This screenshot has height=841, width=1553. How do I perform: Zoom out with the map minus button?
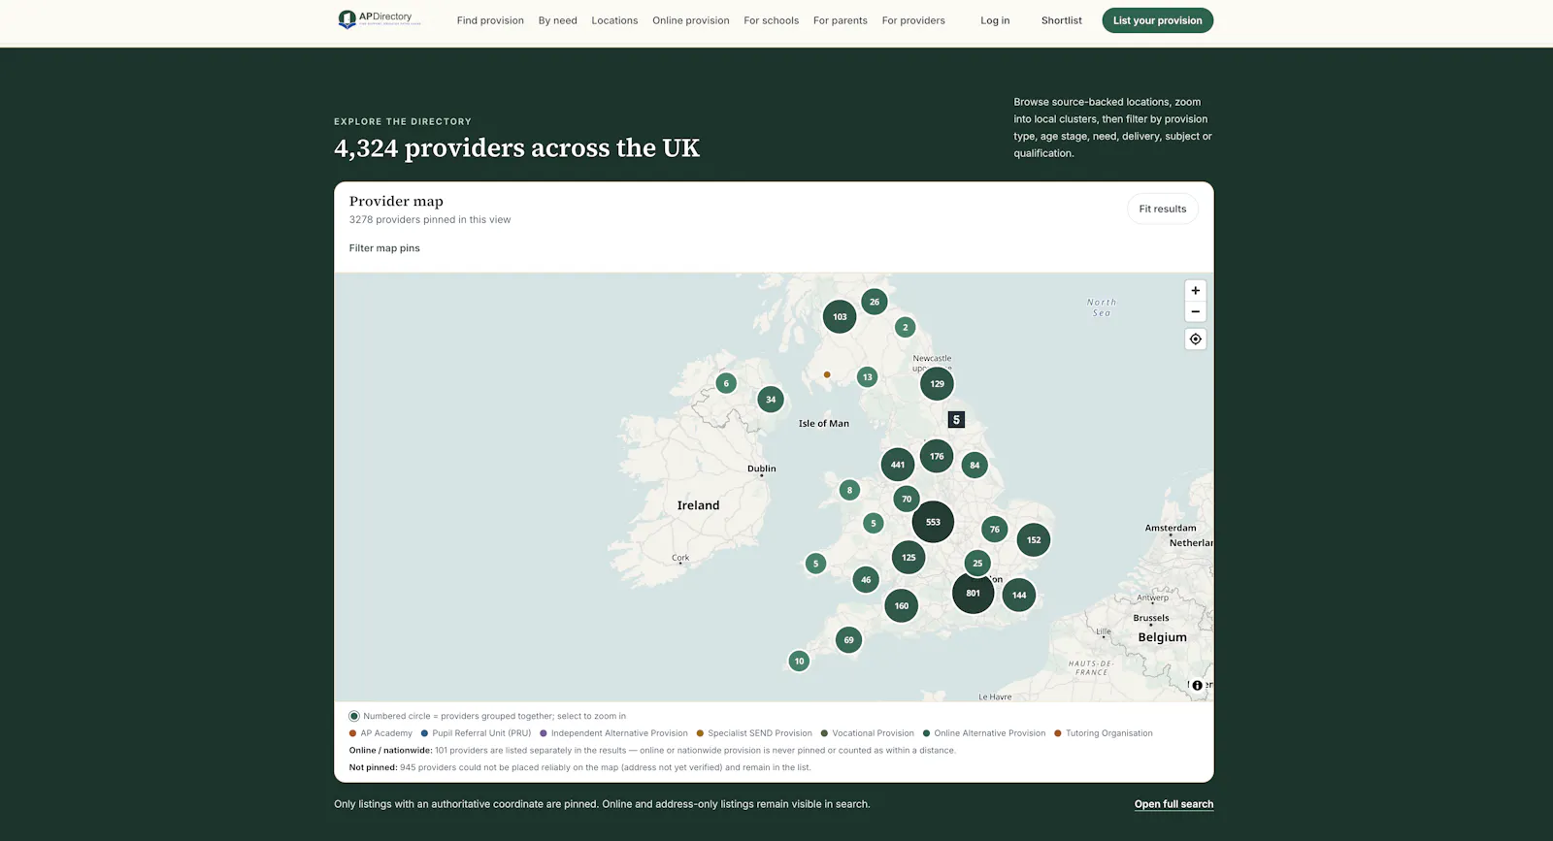1196,311
